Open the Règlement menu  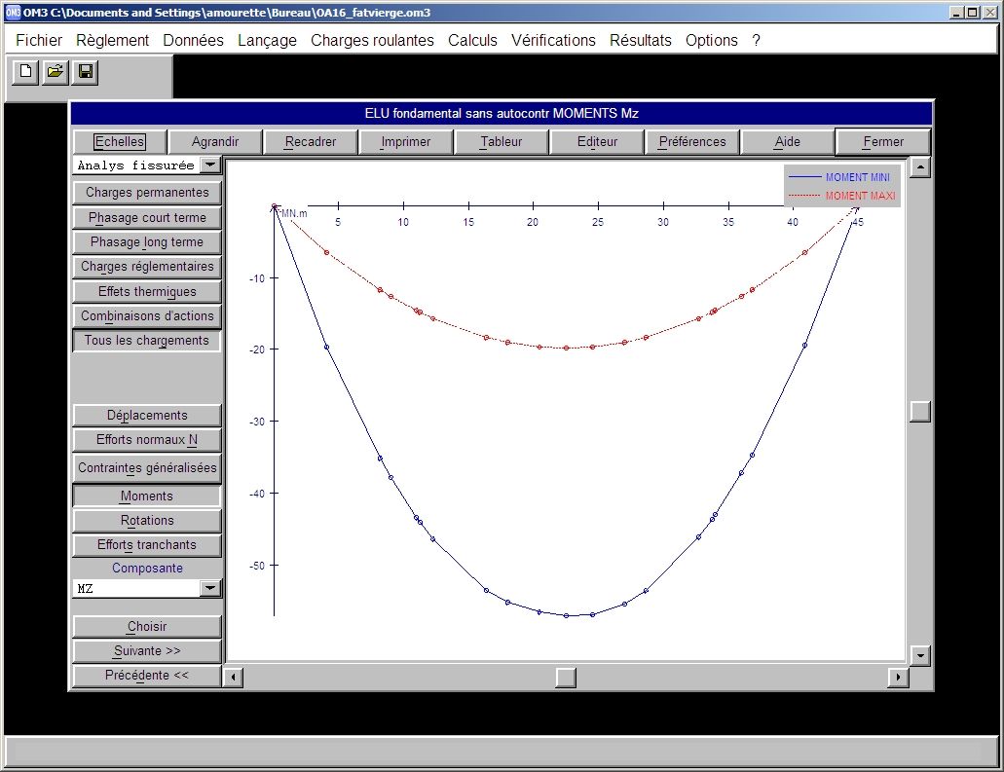(x=112, y=40)
